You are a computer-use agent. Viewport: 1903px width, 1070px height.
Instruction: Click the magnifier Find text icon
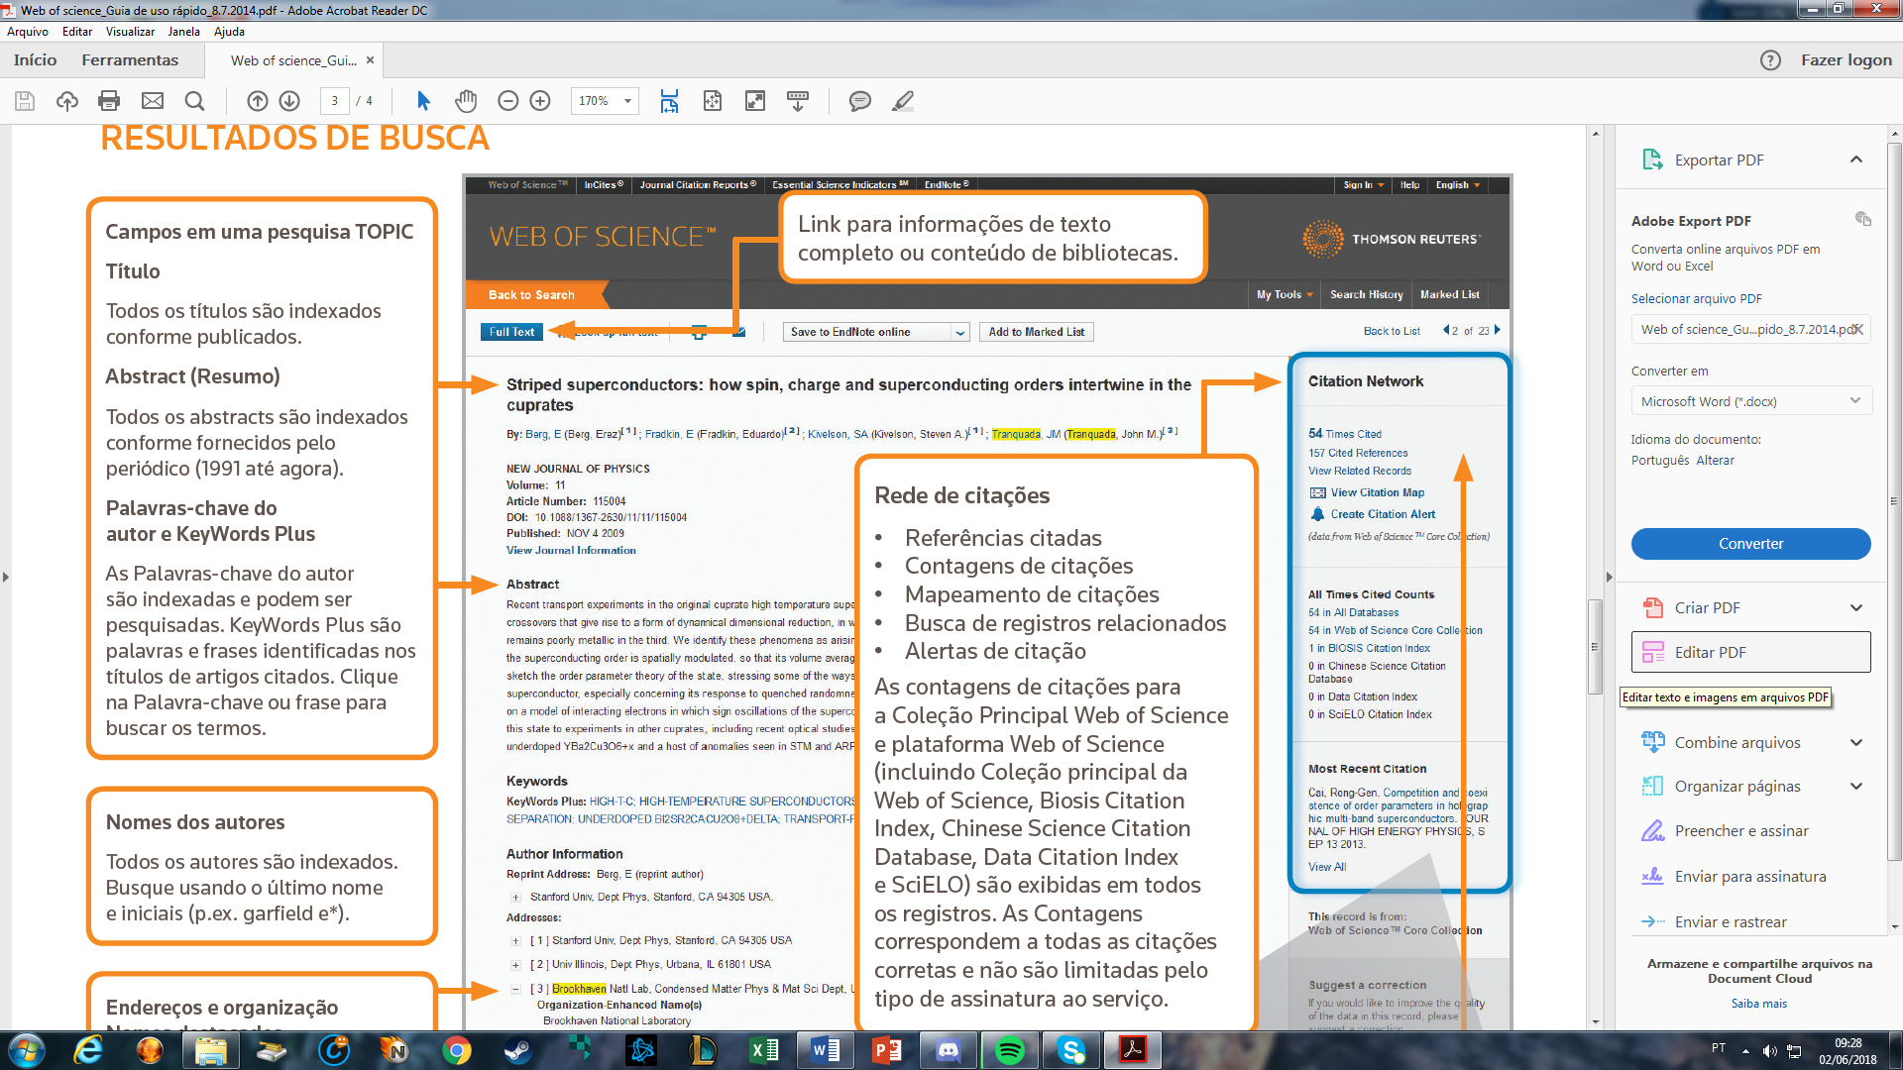click(x=194, y=101)
